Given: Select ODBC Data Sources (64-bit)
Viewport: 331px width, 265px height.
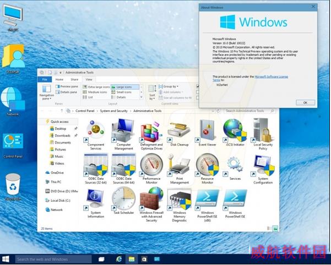Looking at the screenshot, I should (x=123, y=169).
